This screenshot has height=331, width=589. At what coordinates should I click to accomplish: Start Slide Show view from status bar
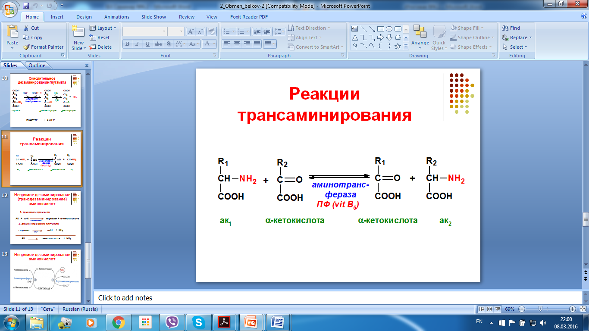(498, 309)
